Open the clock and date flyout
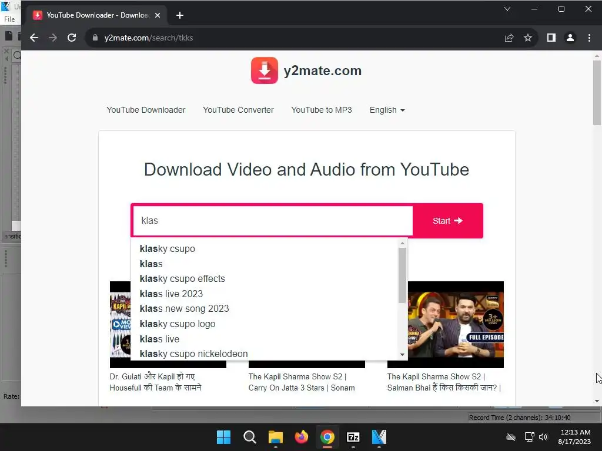 pyautogui.click(x=574, y=437)
